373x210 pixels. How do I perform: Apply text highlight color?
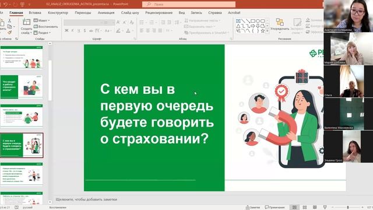pyautogui.click(x=118, y=31)
